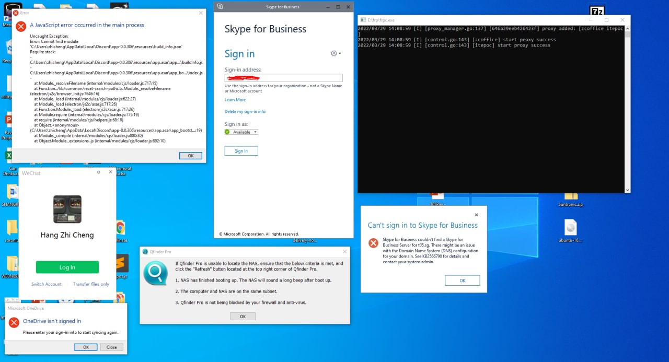The image size is (669, 362).
Task: Click the green Log In button in WeChat
Action: (67, 267)
